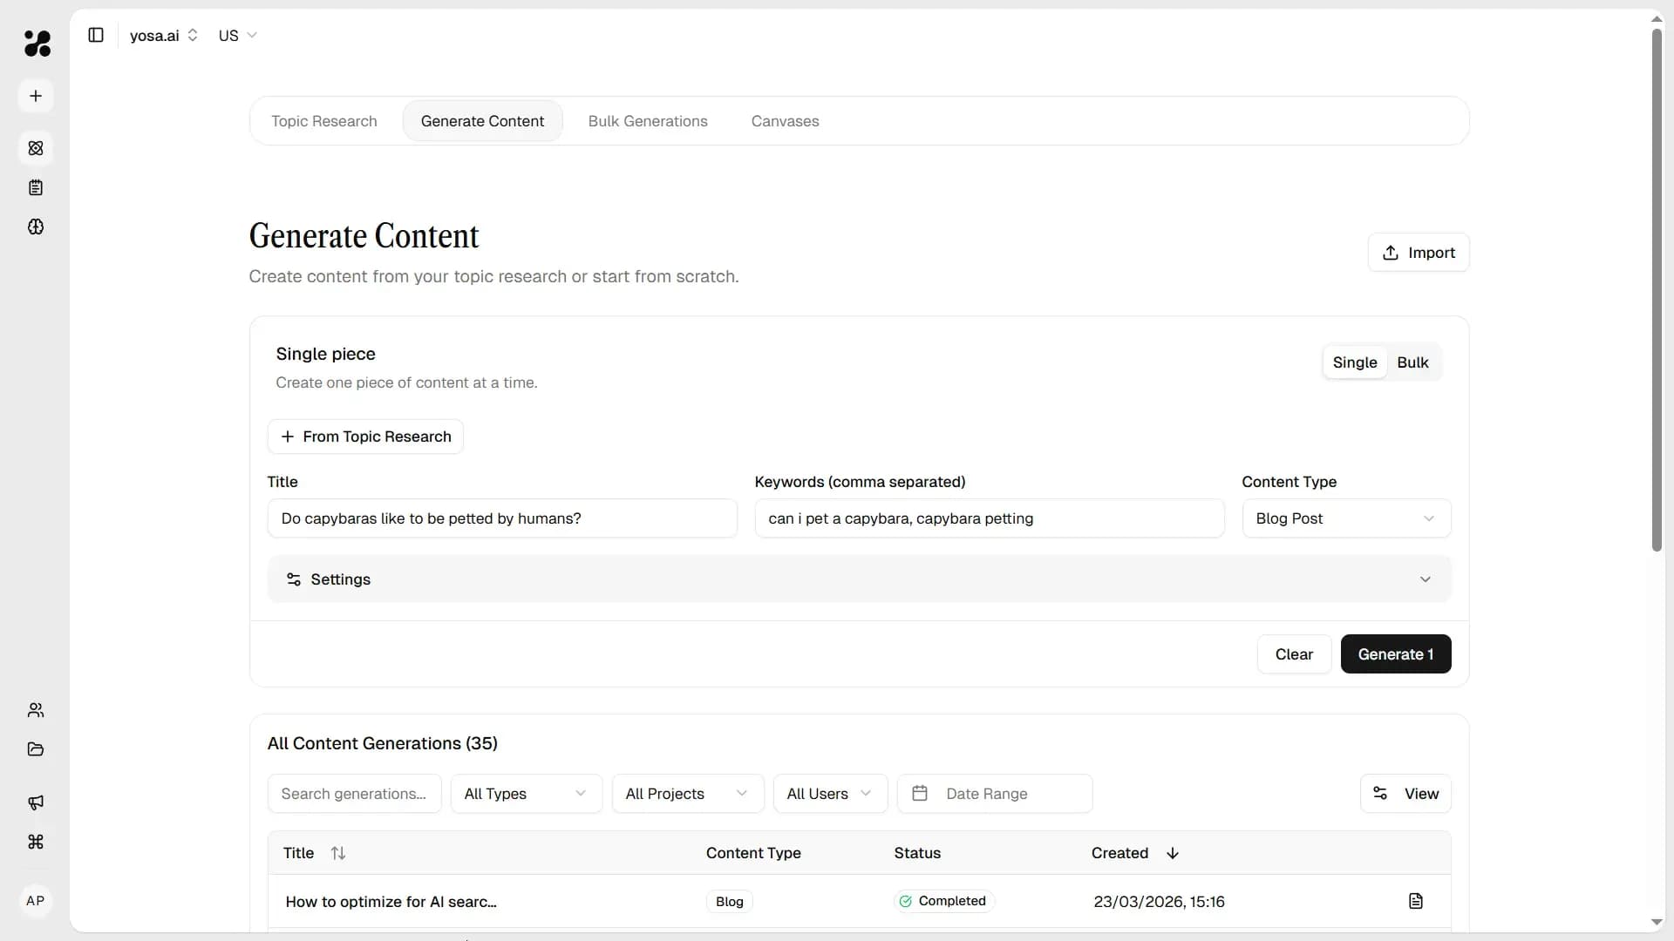Screen dimensions: 1674x941
Task: Switch to the Topic Research tab
Action: (323, 121)
